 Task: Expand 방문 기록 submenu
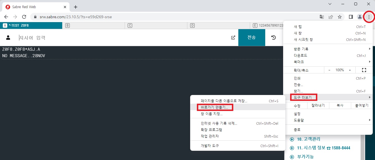[x=328, y=49]
